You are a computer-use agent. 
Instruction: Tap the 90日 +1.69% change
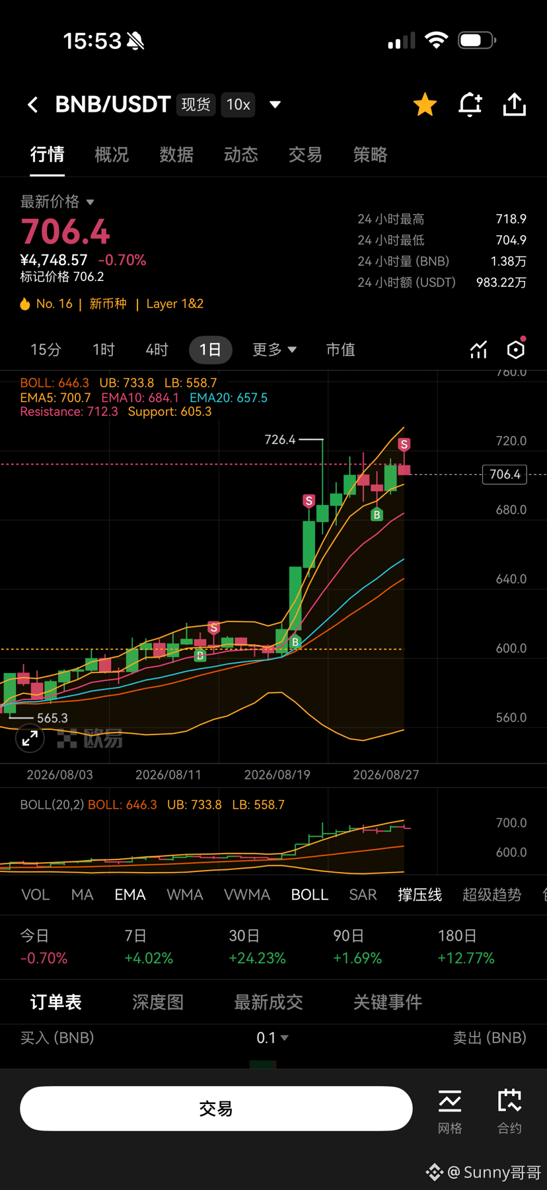click(x=357, y=947)
